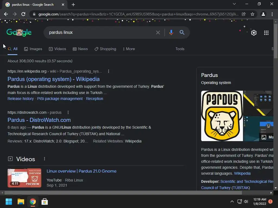This screenshot has width=278, height=208.
Task: Open the Chrome profile icon
Action: point(263,14)
